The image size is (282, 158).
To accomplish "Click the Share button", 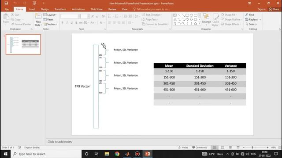I will click(274, 9).
